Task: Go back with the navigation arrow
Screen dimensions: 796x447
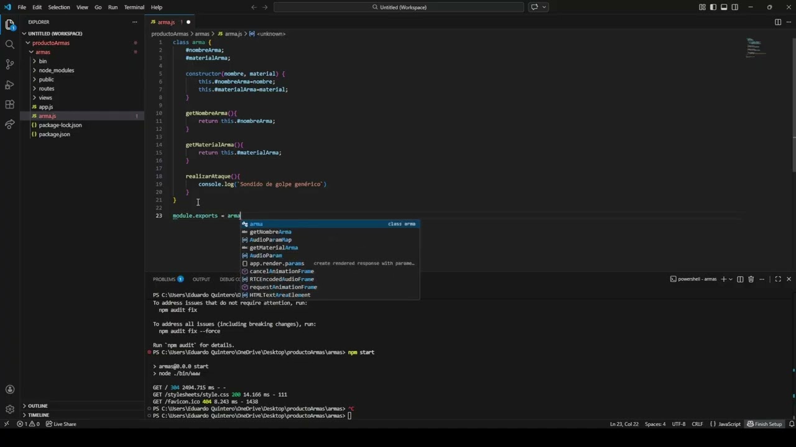Action: click(x=254, y=7)
